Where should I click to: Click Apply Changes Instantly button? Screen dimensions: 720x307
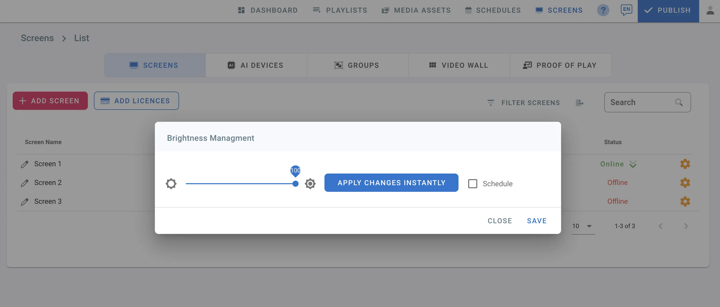pyautogui.click(x=391, y=183)
